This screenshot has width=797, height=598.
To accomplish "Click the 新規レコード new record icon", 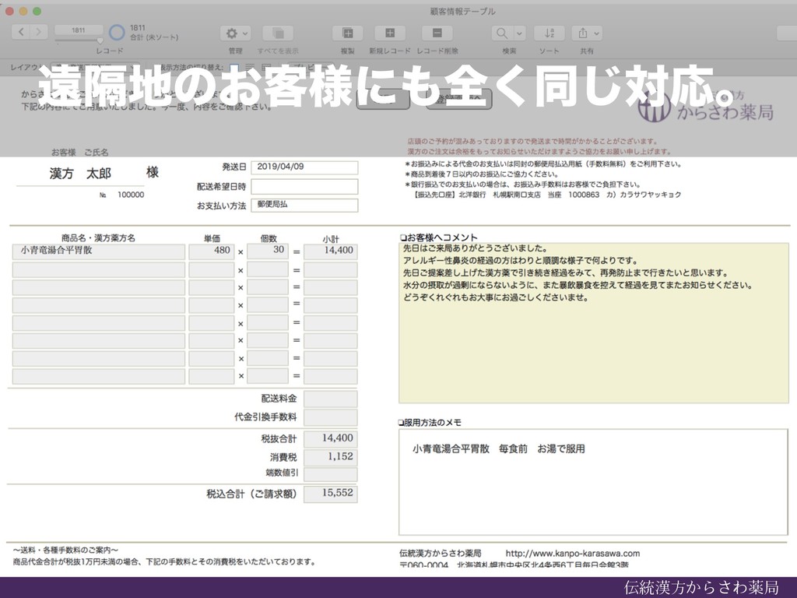I will tap(390, 33).
